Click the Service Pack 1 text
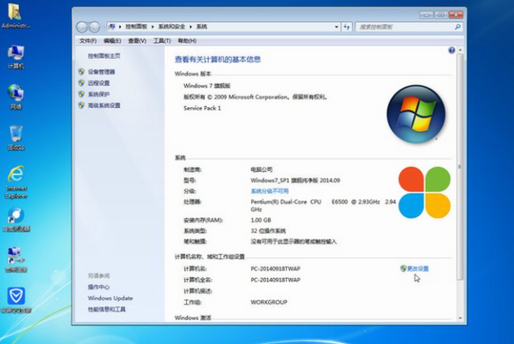 click(x=202, y=108)
